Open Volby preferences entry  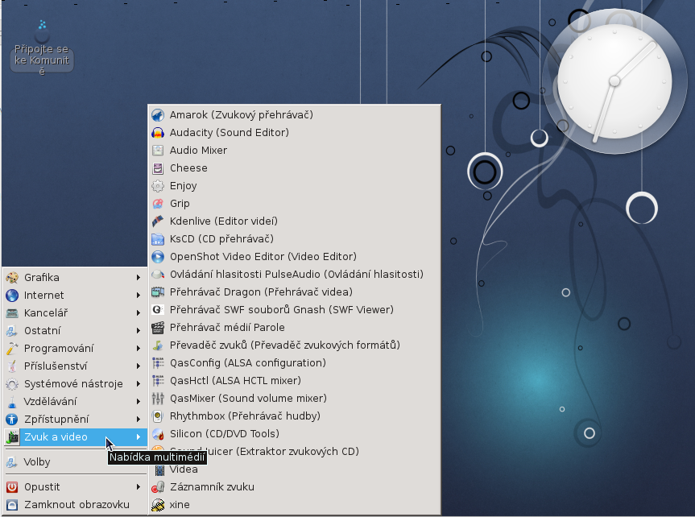coord(75,462)
